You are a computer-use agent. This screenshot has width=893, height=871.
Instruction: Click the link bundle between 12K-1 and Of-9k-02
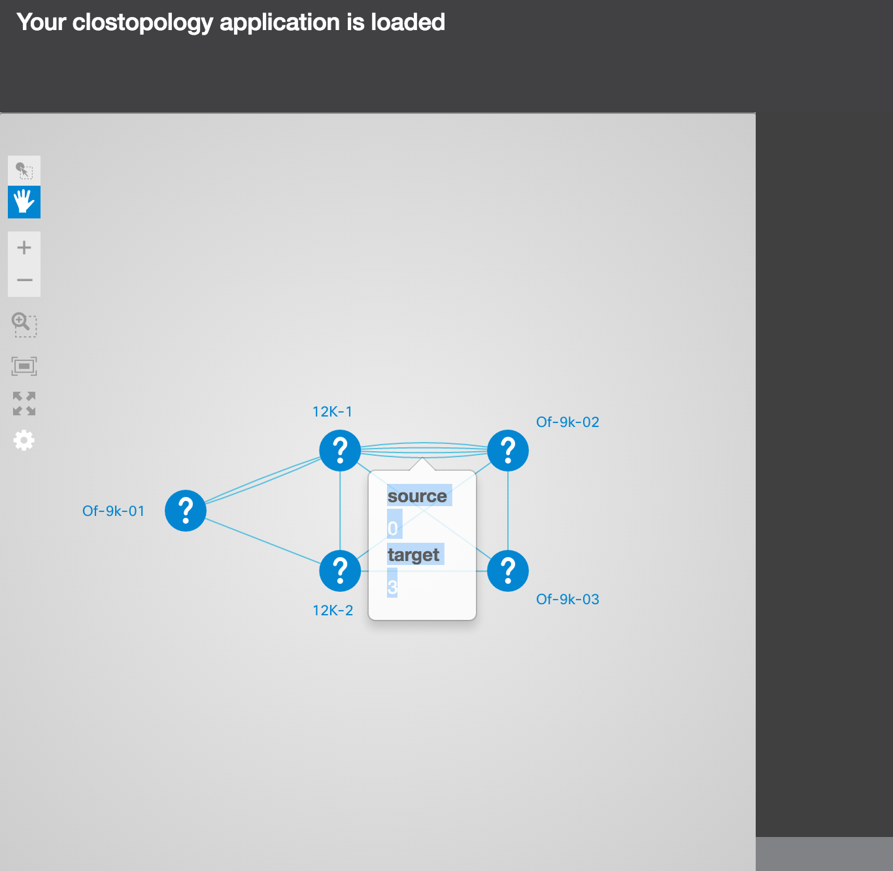pyautogui.click(x=424, y=450)
